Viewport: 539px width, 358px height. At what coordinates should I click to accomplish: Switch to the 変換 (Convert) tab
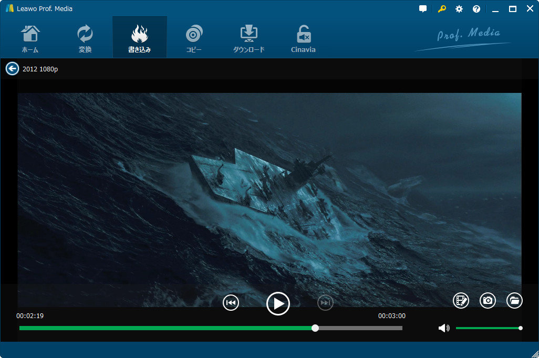pos(85,39)
